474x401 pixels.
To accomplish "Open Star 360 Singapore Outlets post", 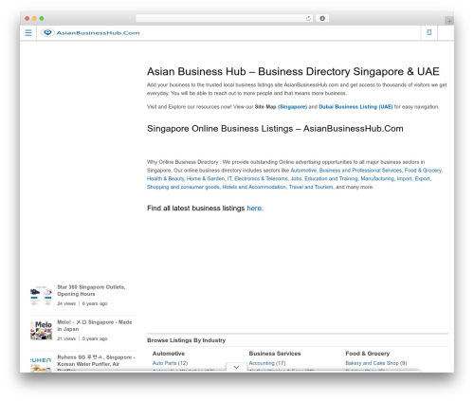I will (91, 290).
